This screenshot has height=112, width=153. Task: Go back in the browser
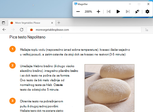pyautogui.click(x=4, y=30)
